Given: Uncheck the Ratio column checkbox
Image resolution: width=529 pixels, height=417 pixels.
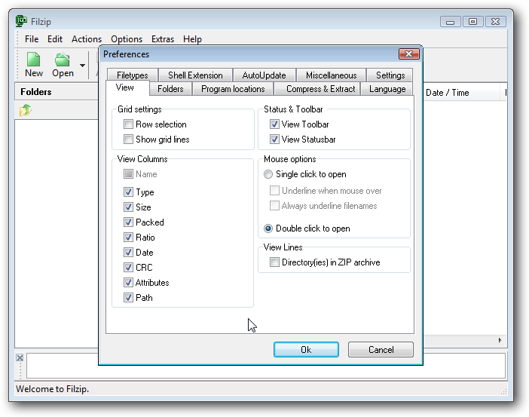Looking at the screenshot, I should pyautogui.click(x=128, y=238).
